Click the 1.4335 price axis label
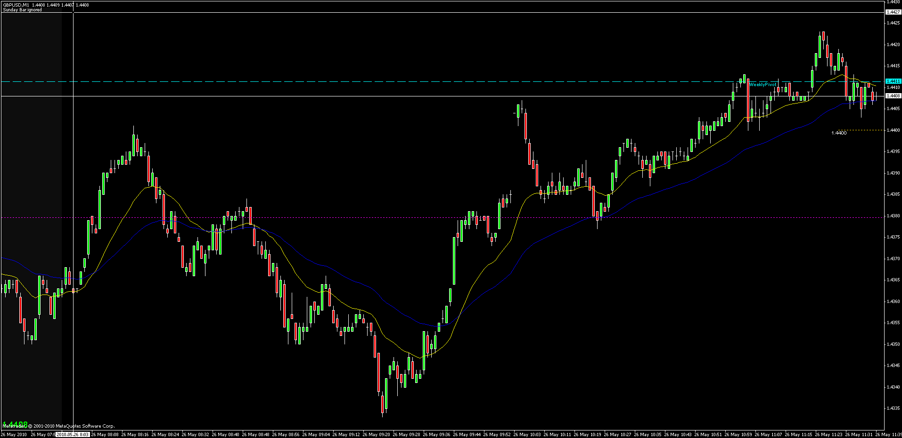902x438 pixels. point(894,408)
